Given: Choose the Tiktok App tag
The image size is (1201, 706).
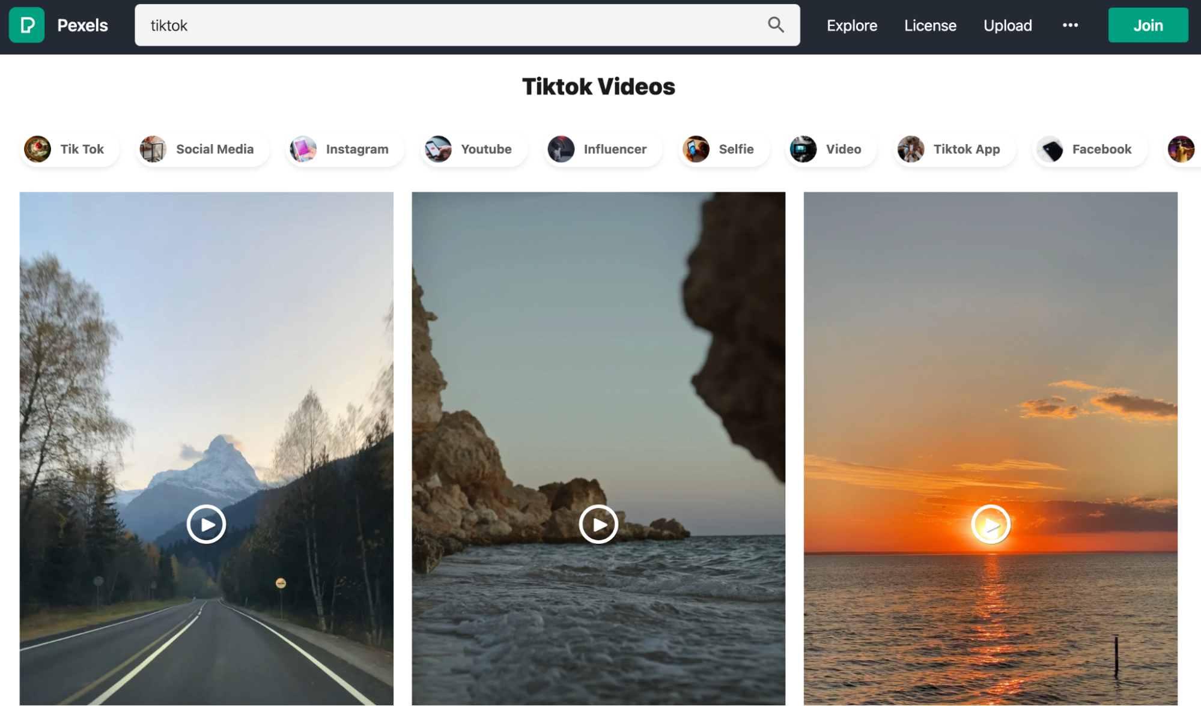Looking at the screenshot, I should (954, 149).
